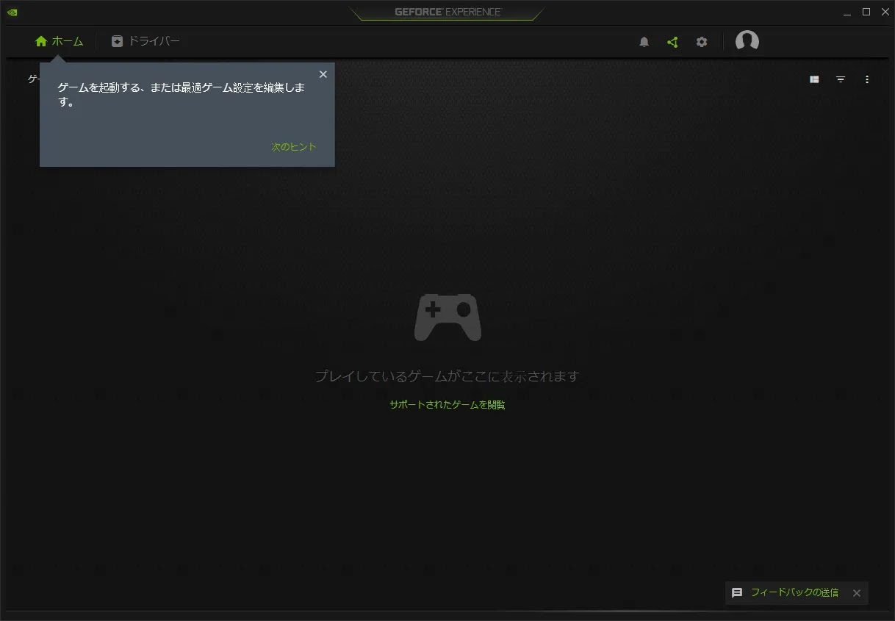Viewport: 895px width, 621px height.
Task: Click the gamepad placeholder icon
Action: click(447, 317)
